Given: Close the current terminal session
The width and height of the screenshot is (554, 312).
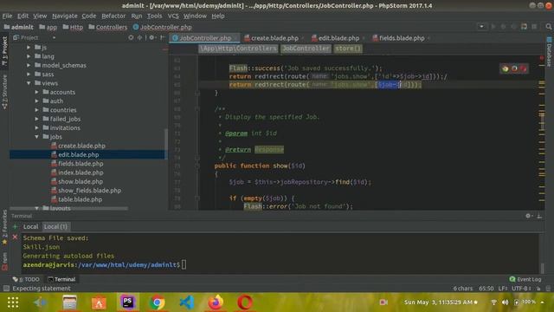Looking at the screenshot, I should click(x=15, y=237).
